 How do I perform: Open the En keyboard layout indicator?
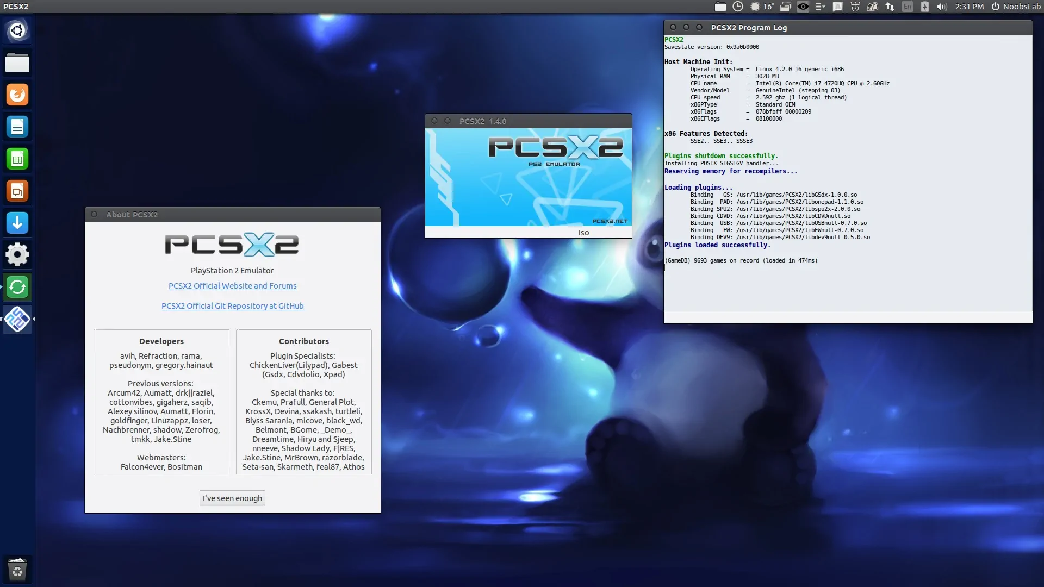click(907, 7)
